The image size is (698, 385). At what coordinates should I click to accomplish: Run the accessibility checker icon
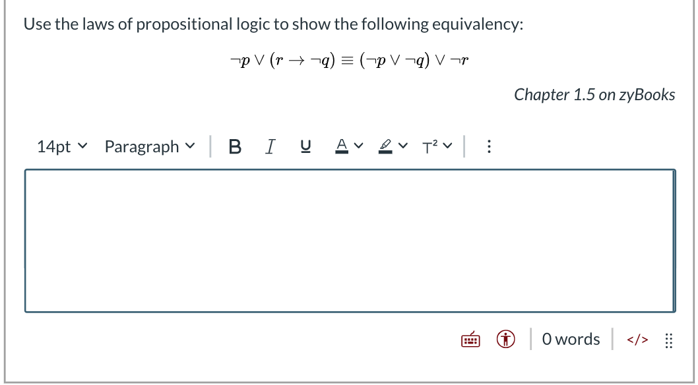click(505, 339)
